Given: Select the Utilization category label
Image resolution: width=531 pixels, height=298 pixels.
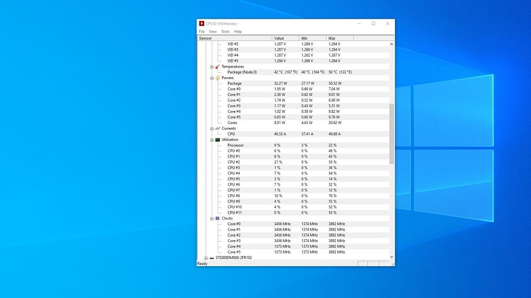Looking at the screenshot, I should pos(230,140).
